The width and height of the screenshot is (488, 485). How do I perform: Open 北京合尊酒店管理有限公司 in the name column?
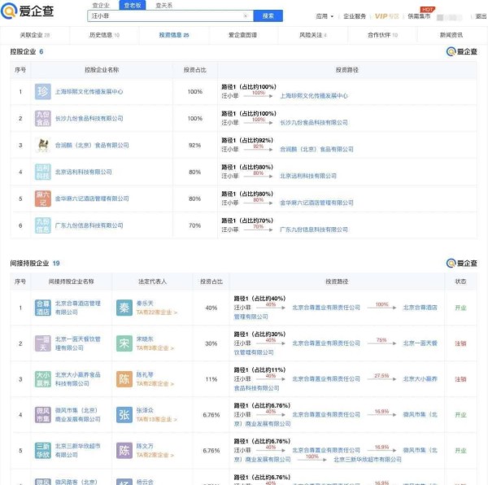[x=78, y=308]
